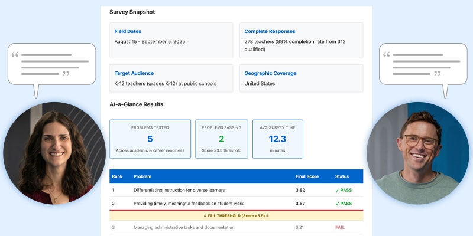Click the Target Audience heading
Viewport: 473px width, 236px height.
(134, 73)
